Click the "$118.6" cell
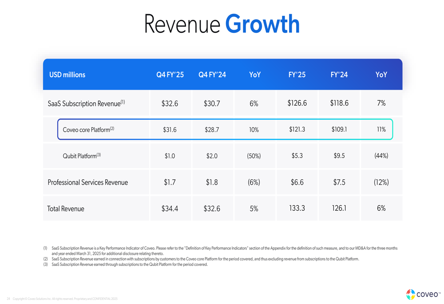The image size is (444, 304). [339, 103]
